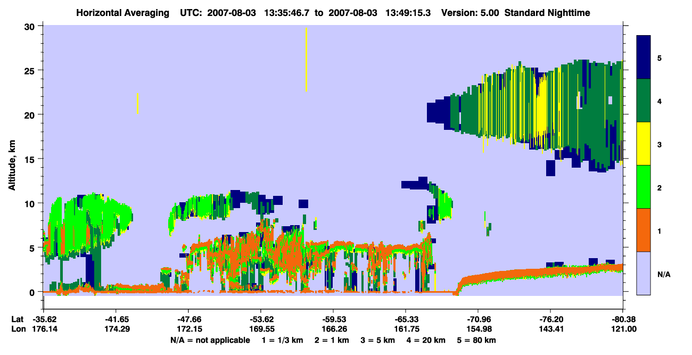Click the bright green color bar segment labeled 2
The image size is (692, 355).
tap(644, 187)
